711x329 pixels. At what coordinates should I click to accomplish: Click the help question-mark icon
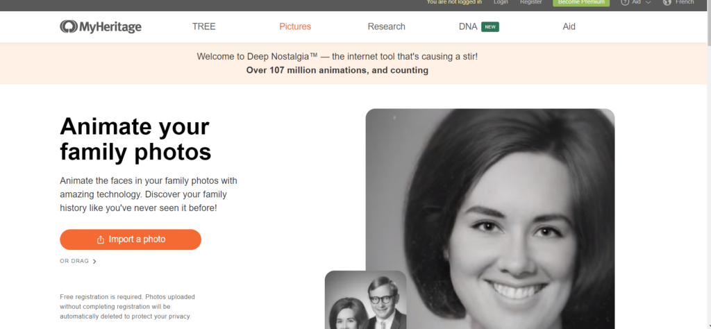point(624,2)
